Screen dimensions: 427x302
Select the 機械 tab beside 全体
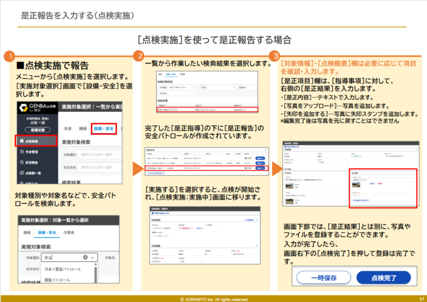pyautogui.click(x=83, y=128)
